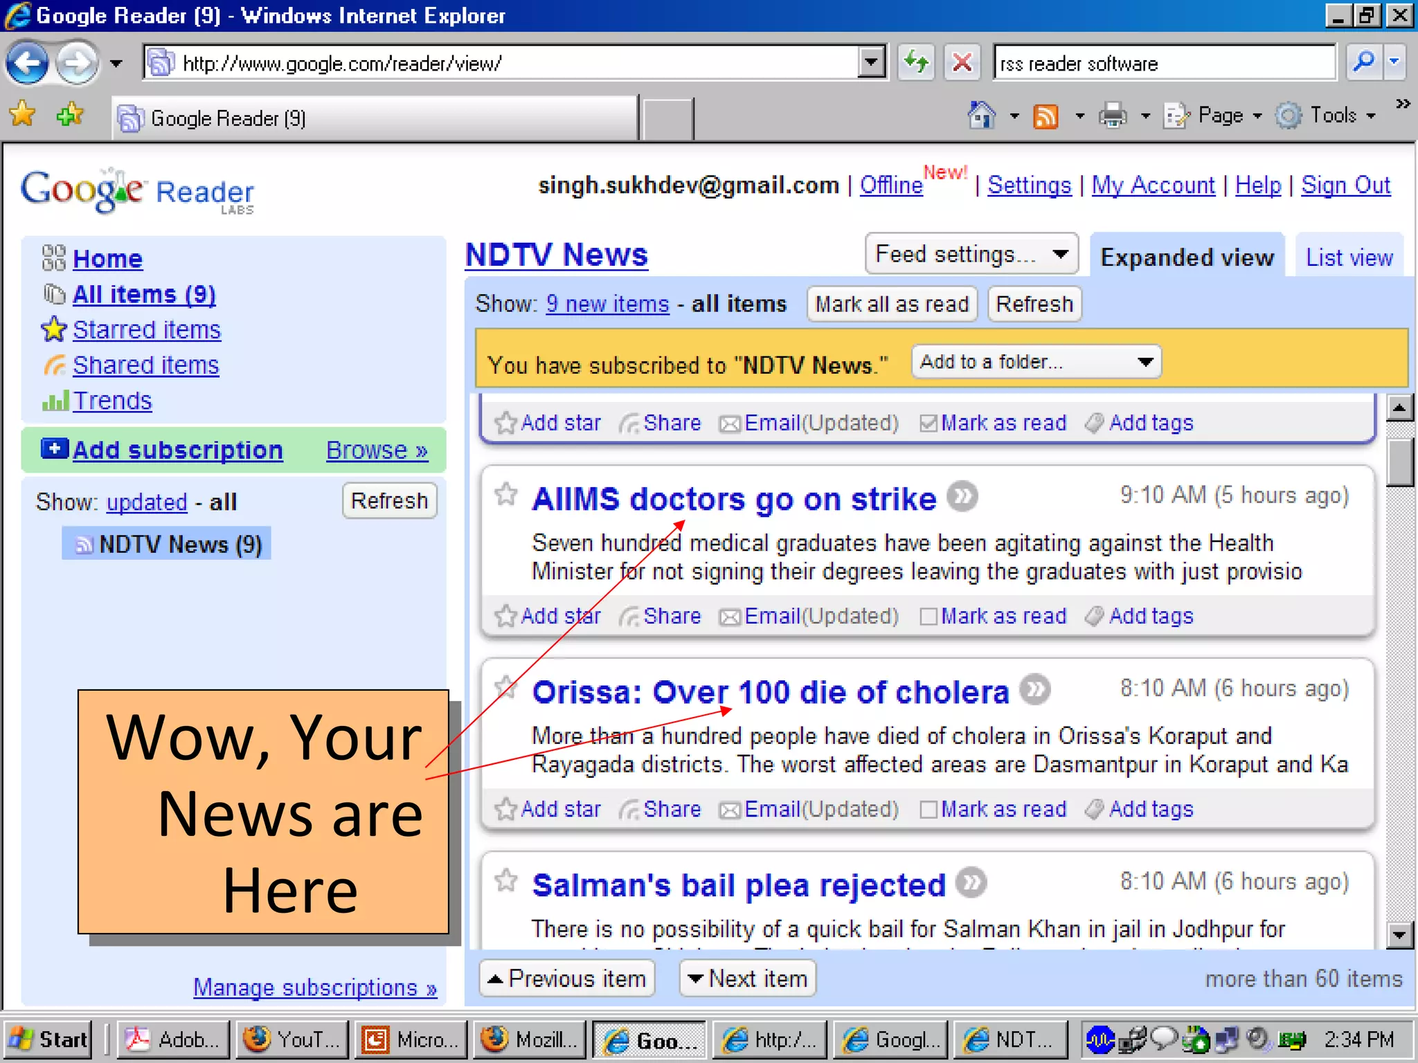Uncheck Mark as read on top partially visible item
1418x1063 pixels.
928,423
